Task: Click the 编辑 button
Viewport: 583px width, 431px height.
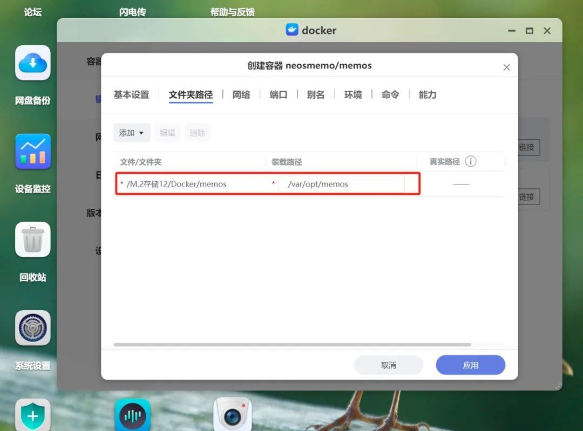Action: click(x=167, y=133)
